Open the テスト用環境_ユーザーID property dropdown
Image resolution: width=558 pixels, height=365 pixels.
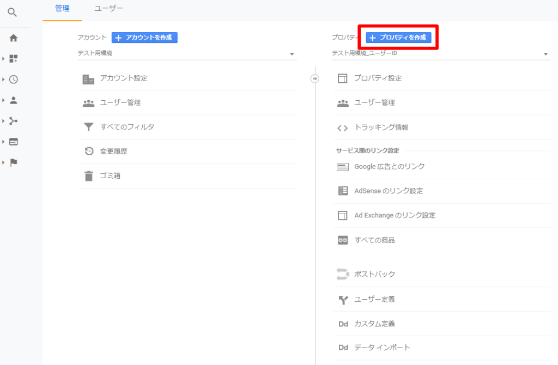[441, 53]
